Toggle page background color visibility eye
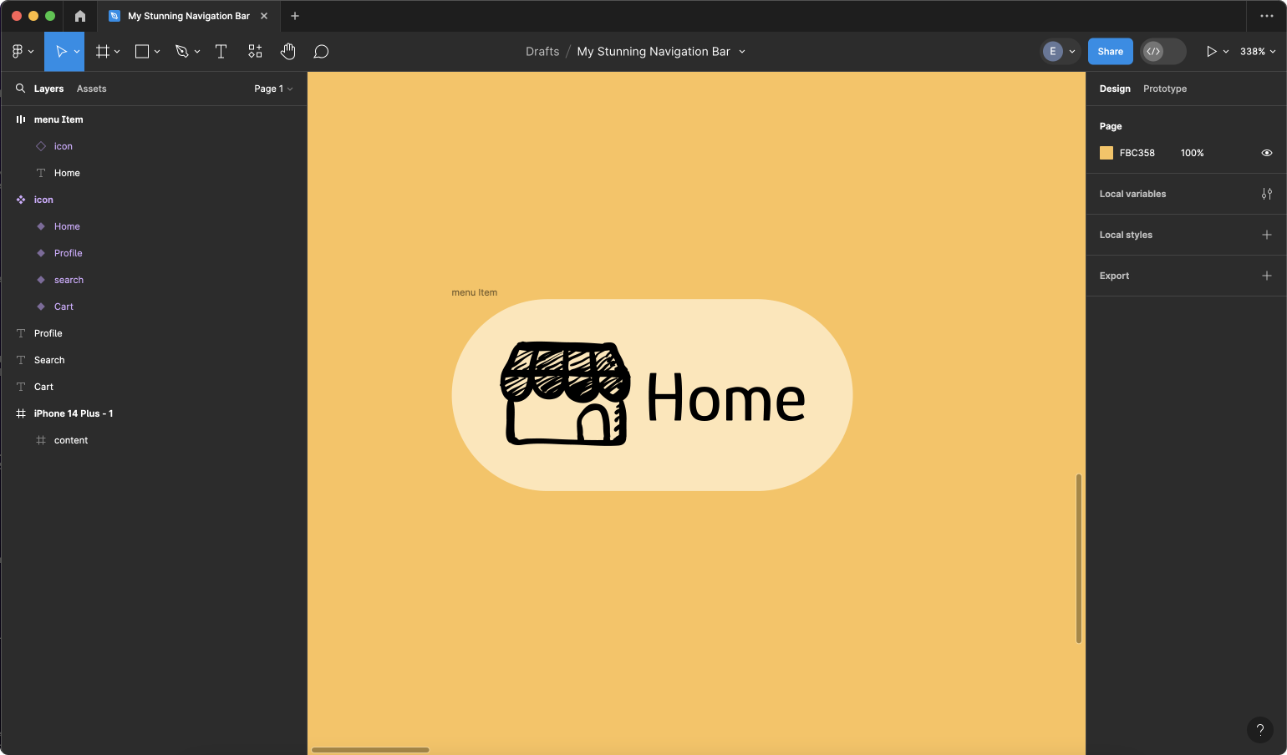Viewport: 1287px width, 755px height. point(1266,153)
